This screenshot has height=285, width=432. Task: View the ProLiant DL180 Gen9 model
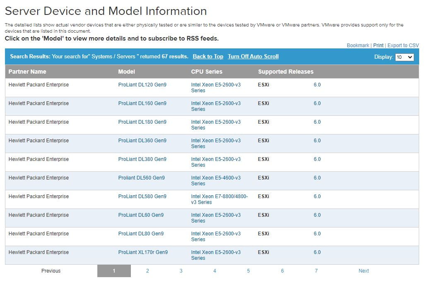[x=142, y=122]
